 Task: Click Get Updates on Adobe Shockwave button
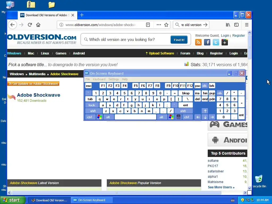coord(33,84)
